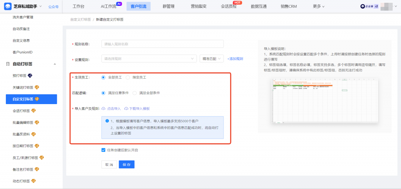Click the diamond badge next to 预打标签
The height and width of the screenshot is (189, 401).
30,76
